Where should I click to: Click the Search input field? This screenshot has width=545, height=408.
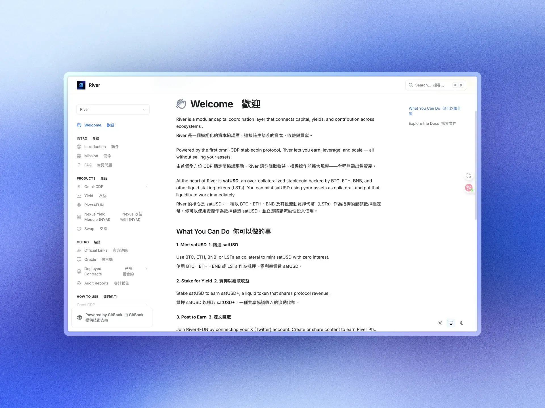pyautogui.click(x=436, y=85)
